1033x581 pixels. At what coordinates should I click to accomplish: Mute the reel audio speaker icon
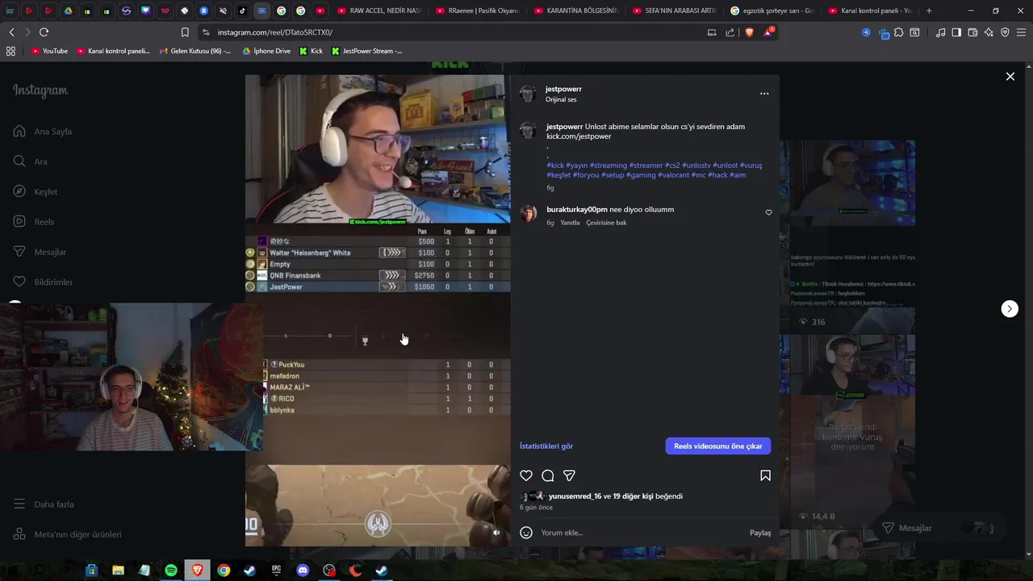[496, 533]
